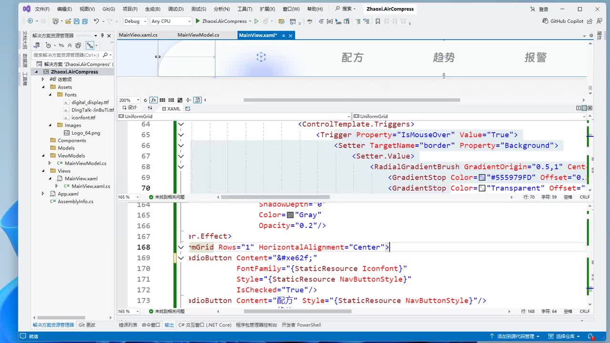Switch to MainViewModel.cs tab
Screen dimensions: 610x343
[198, 35]
